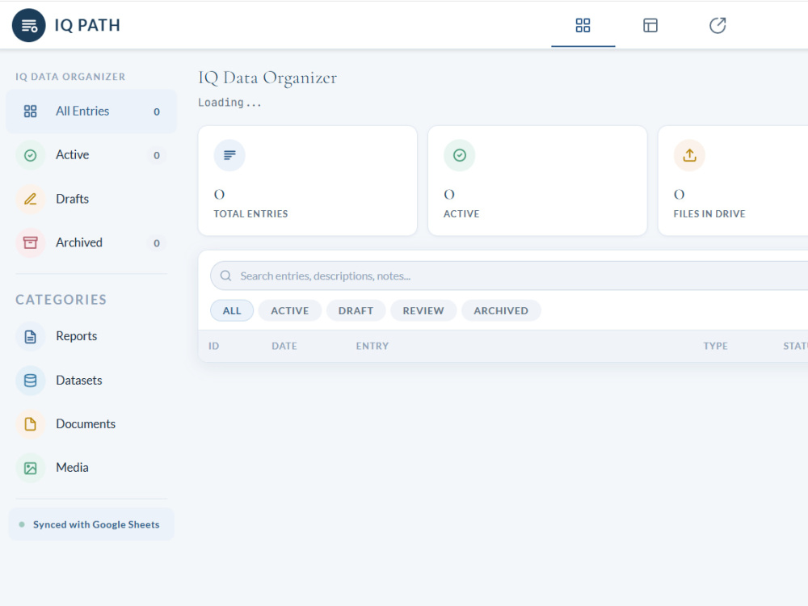Click the Media image icon

pos(31,468)
